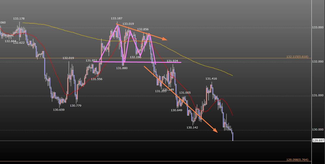Image resolution: width=325 pixels, height=164 pixels.
Task: Select the 132.019 high label
Action: [x=68, y=58]
